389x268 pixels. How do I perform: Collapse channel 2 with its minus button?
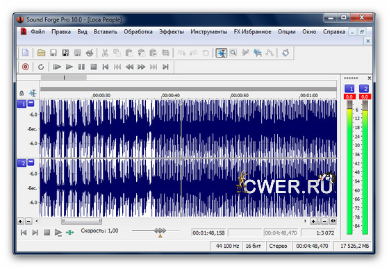31,162
